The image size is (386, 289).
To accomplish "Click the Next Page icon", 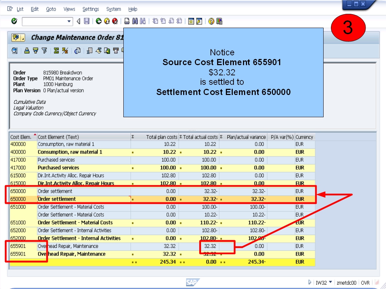I will tap(171, 21).
